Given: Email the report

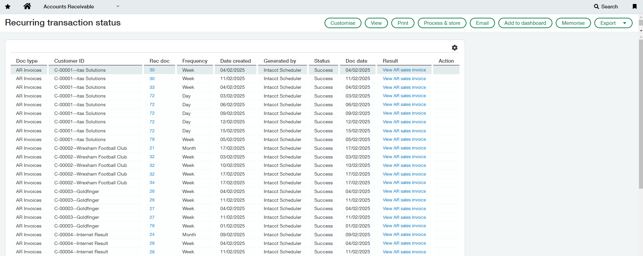Looking at the screenshot, I should pos(482,23).
